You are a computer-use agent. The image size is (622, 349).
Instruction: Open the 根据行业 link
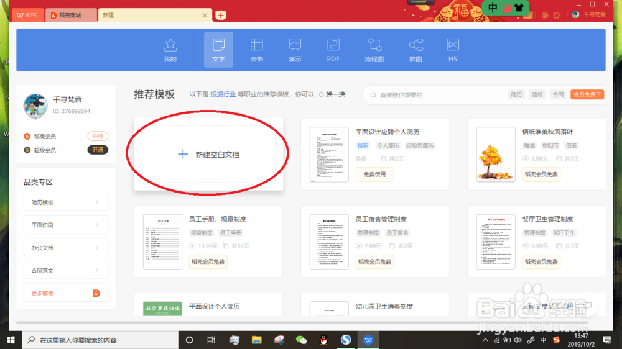pyautogui.click(x=223, y=94)
